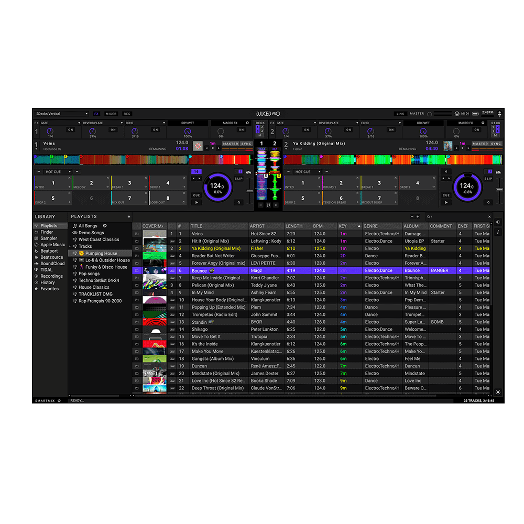
Task: Add a new playlist with the plus icon
Action: click(x=129, y=216)
